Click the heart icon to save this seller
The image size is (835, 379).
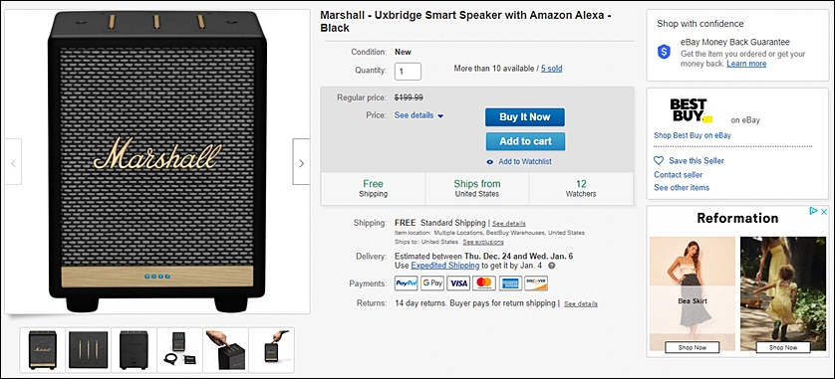[x=659, y=160]
